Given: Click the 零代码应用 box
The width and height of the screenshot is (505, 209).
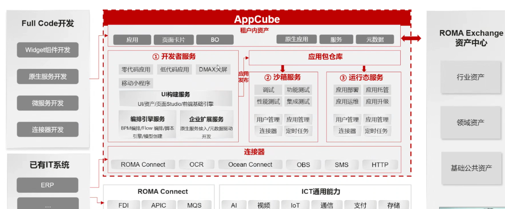Looking at the screenshot, I should pos(136,69).
